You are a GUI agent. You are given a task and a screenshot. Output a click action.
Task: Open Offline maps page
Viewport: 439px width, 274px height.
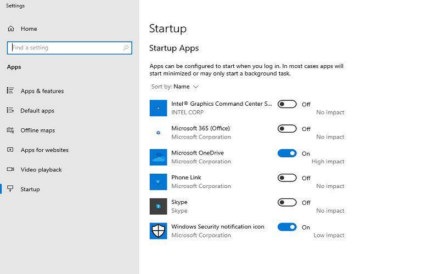point(37,130)
